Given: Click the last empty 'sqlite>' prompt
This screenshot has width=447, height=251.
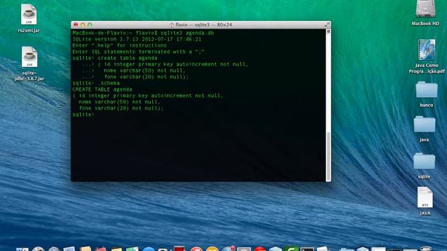Looking at the screenshot, I should click(83, 114).
